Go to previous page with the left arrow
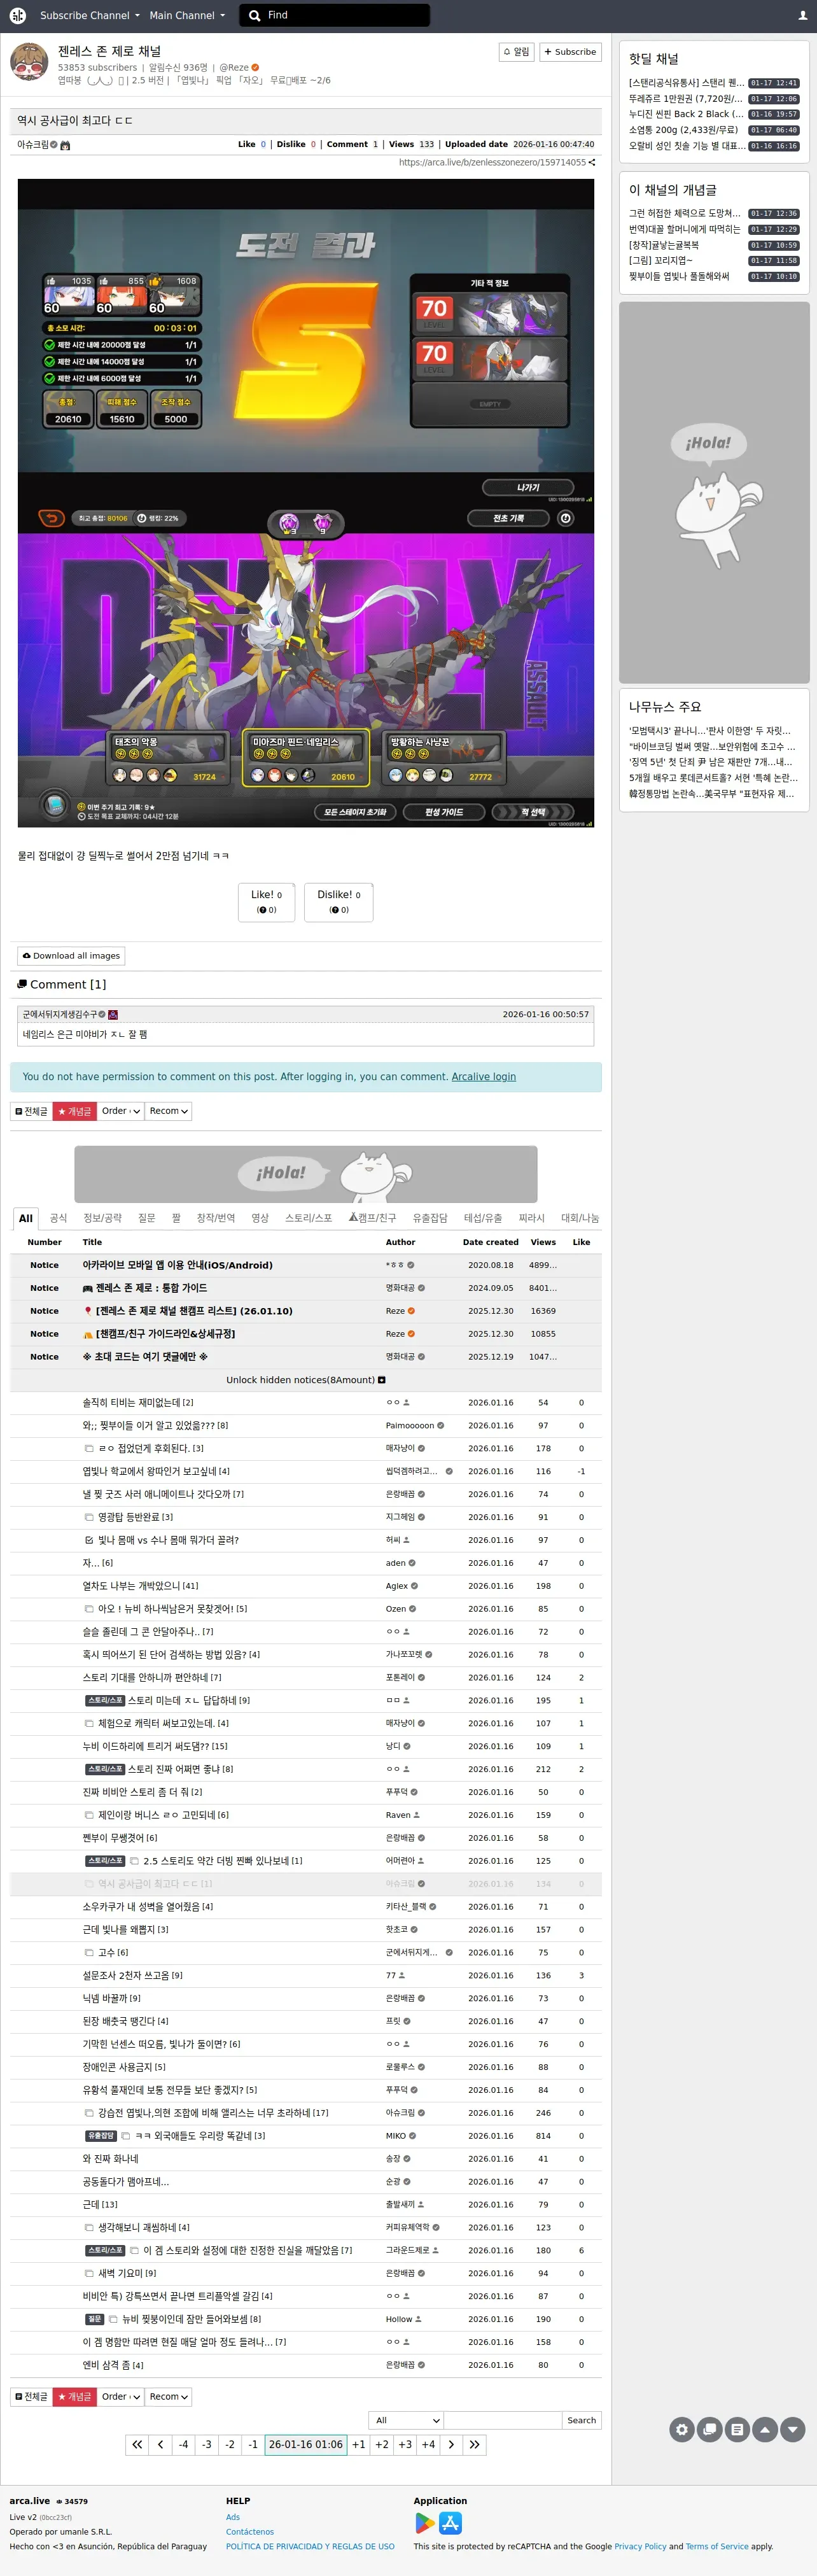The image size is (817, 2576). tap(160, 2444)
